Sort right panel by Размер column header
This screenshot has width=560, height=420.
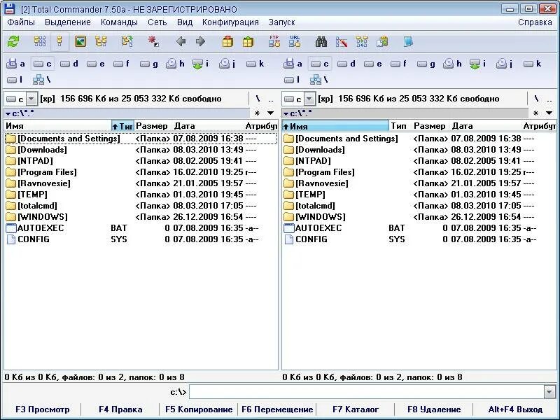pyautogui.click(x=430, y=126)
